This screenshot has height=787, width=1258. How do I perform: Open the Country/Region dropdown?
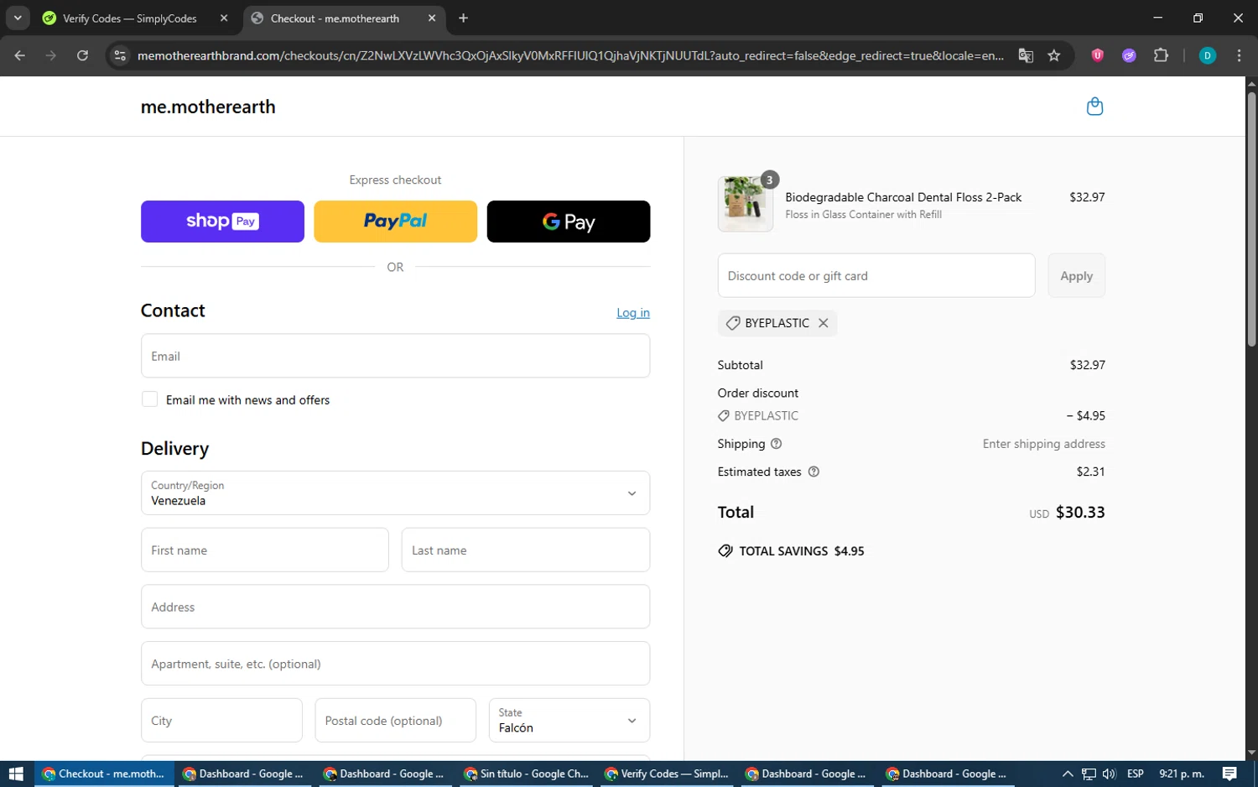[395, 493]
